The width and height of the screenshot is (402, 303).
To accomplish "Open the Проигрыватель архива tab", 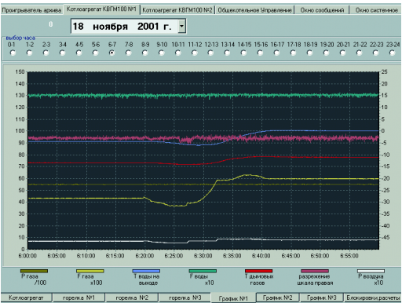I will [31, 10].
